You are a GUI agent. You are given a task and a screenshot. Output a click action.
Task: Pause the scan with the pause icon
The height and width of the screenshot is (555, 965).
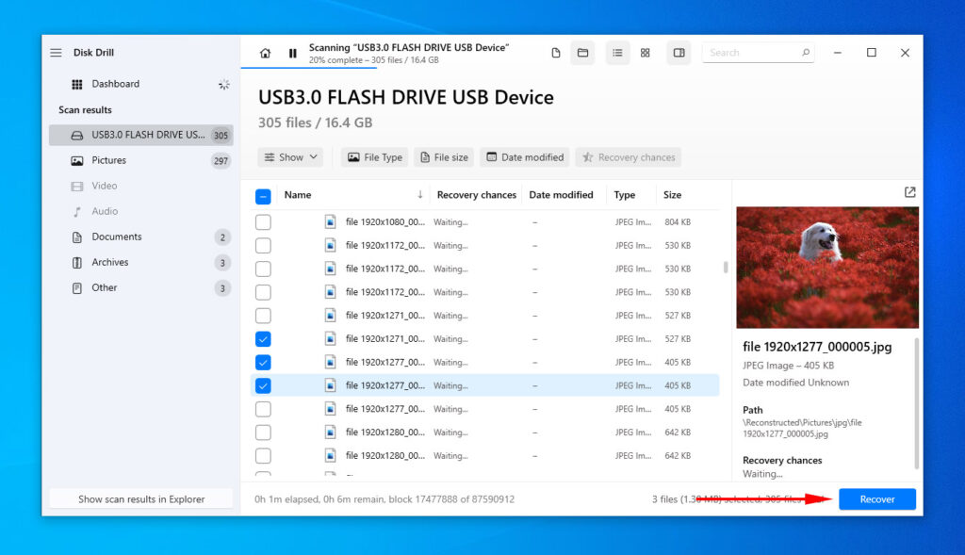[294, 52]
